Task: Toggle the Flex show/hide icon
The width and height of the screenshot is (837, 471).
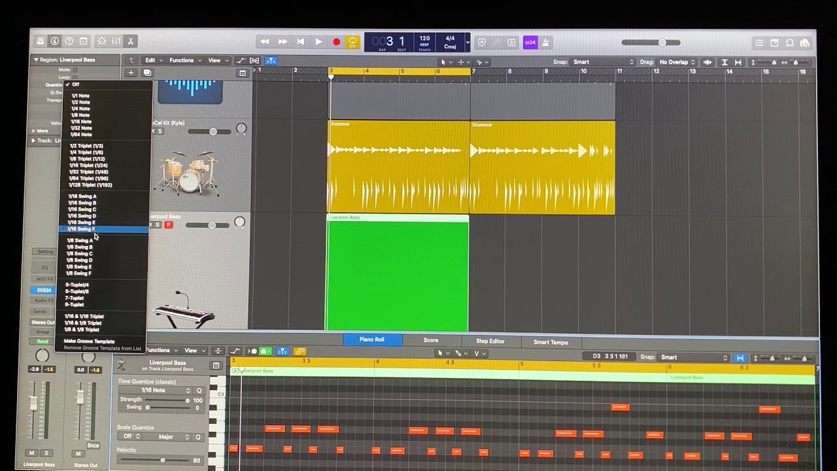Action: [x=256, y=61]
